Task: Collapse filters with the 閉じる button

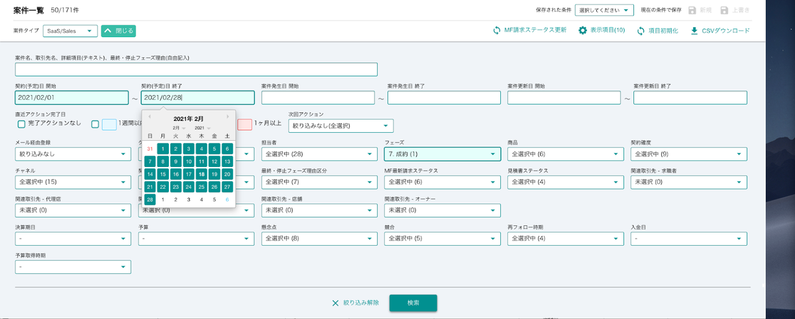Action: tap(118, 30)
